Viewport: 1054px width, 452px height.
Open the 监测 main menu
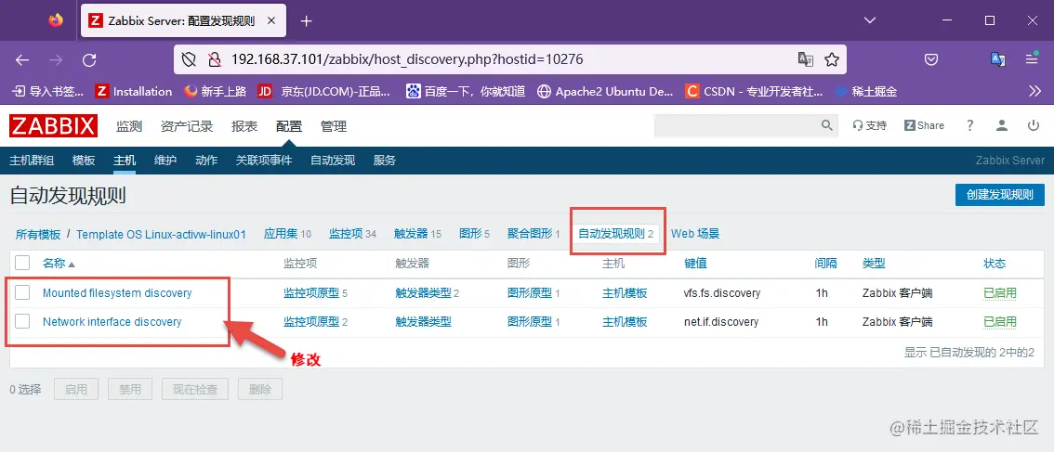click(x=129, y=126)
